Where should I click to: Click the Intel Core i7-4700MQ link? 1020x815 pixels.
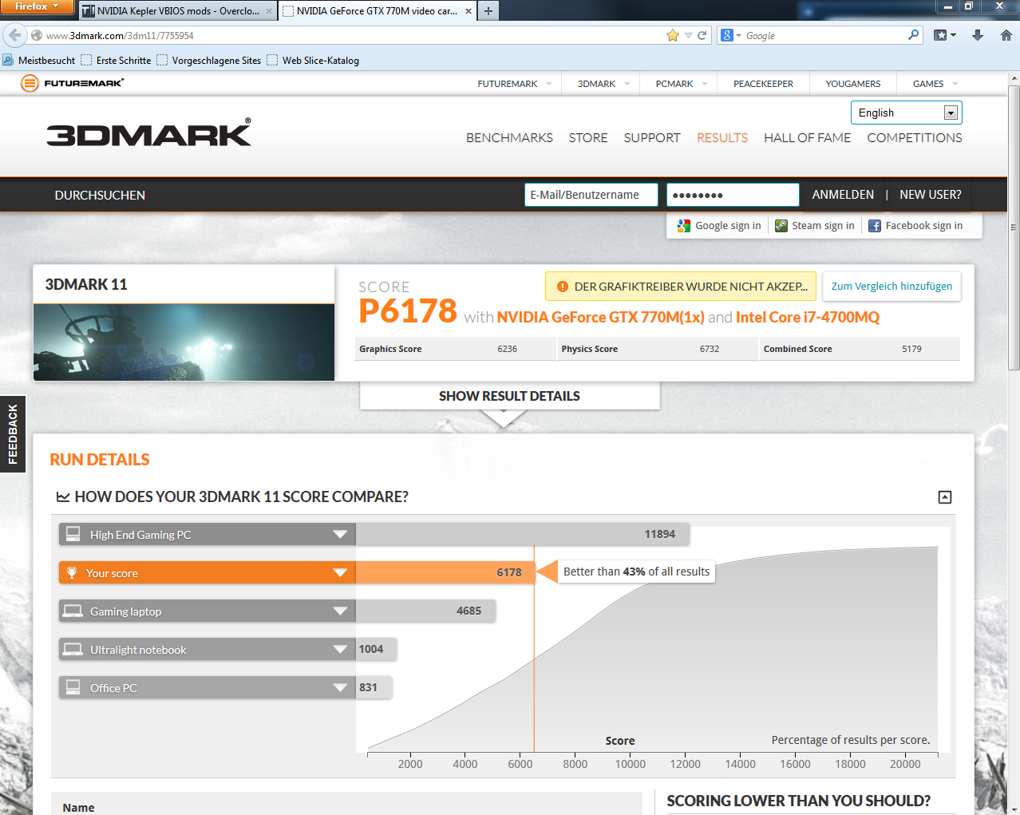[808, 317]
